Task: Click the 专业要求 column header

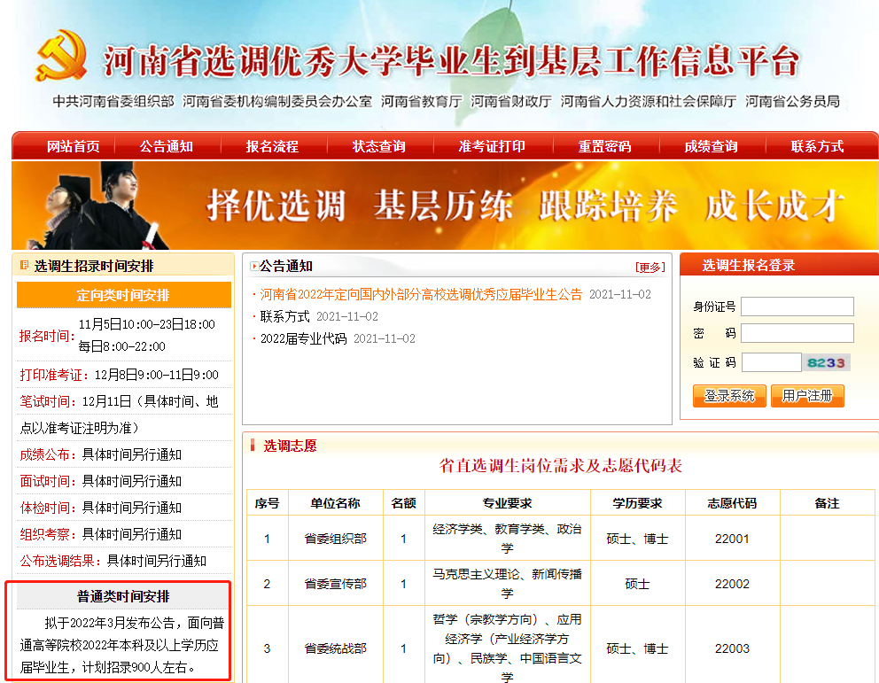Action: click(508, 503)
